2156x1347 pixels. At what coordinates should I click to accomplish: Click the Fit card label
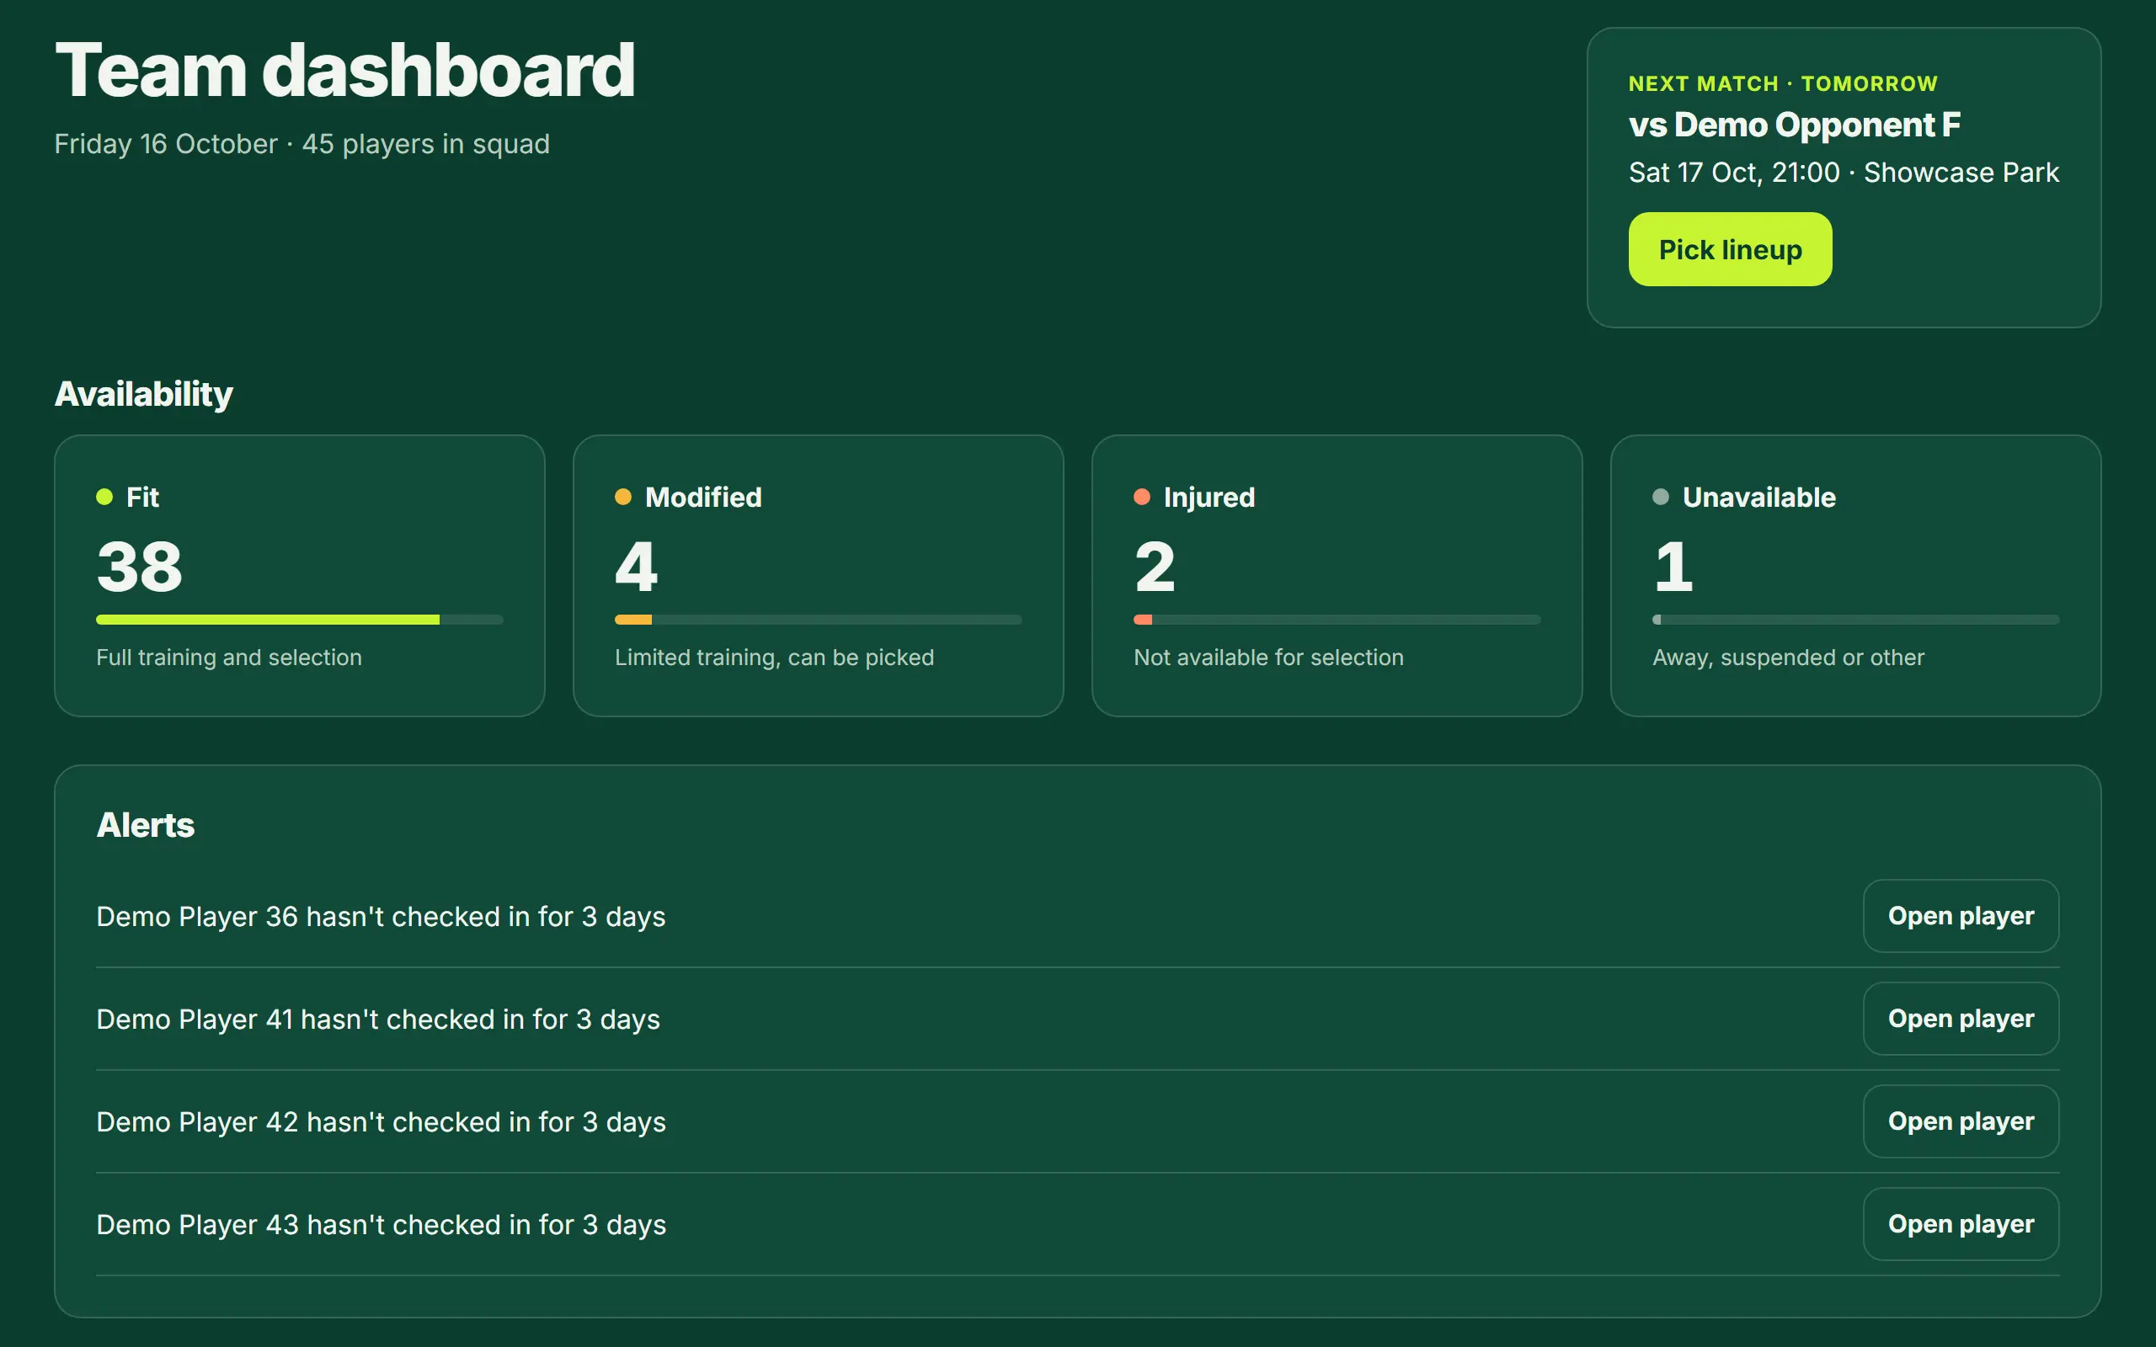point(142,497)
